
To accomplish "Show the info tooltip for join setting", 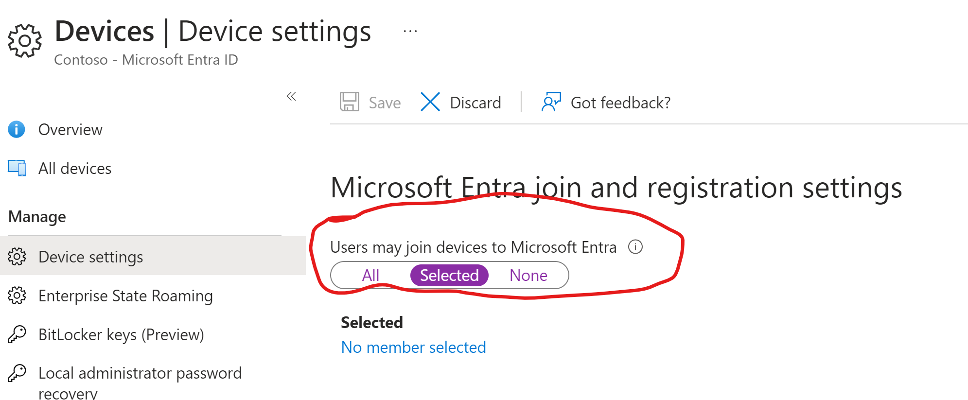I will tap(636, 247).
